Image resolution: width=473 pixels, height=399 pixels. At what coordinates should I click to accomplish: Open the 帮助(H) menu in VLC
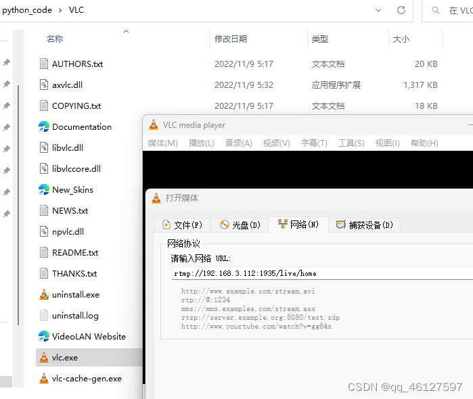pos(424,143)
